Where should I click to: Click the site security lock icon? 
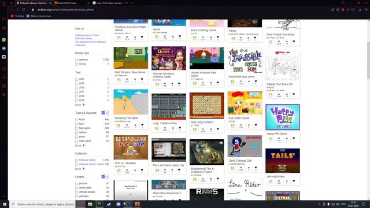(x=32, y=10)
